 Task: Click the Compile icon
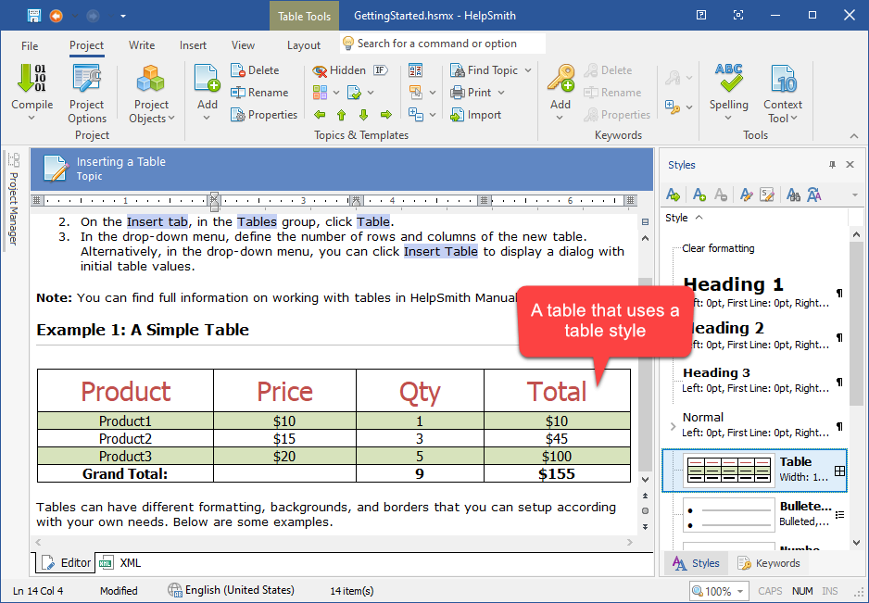coord(31,78)
